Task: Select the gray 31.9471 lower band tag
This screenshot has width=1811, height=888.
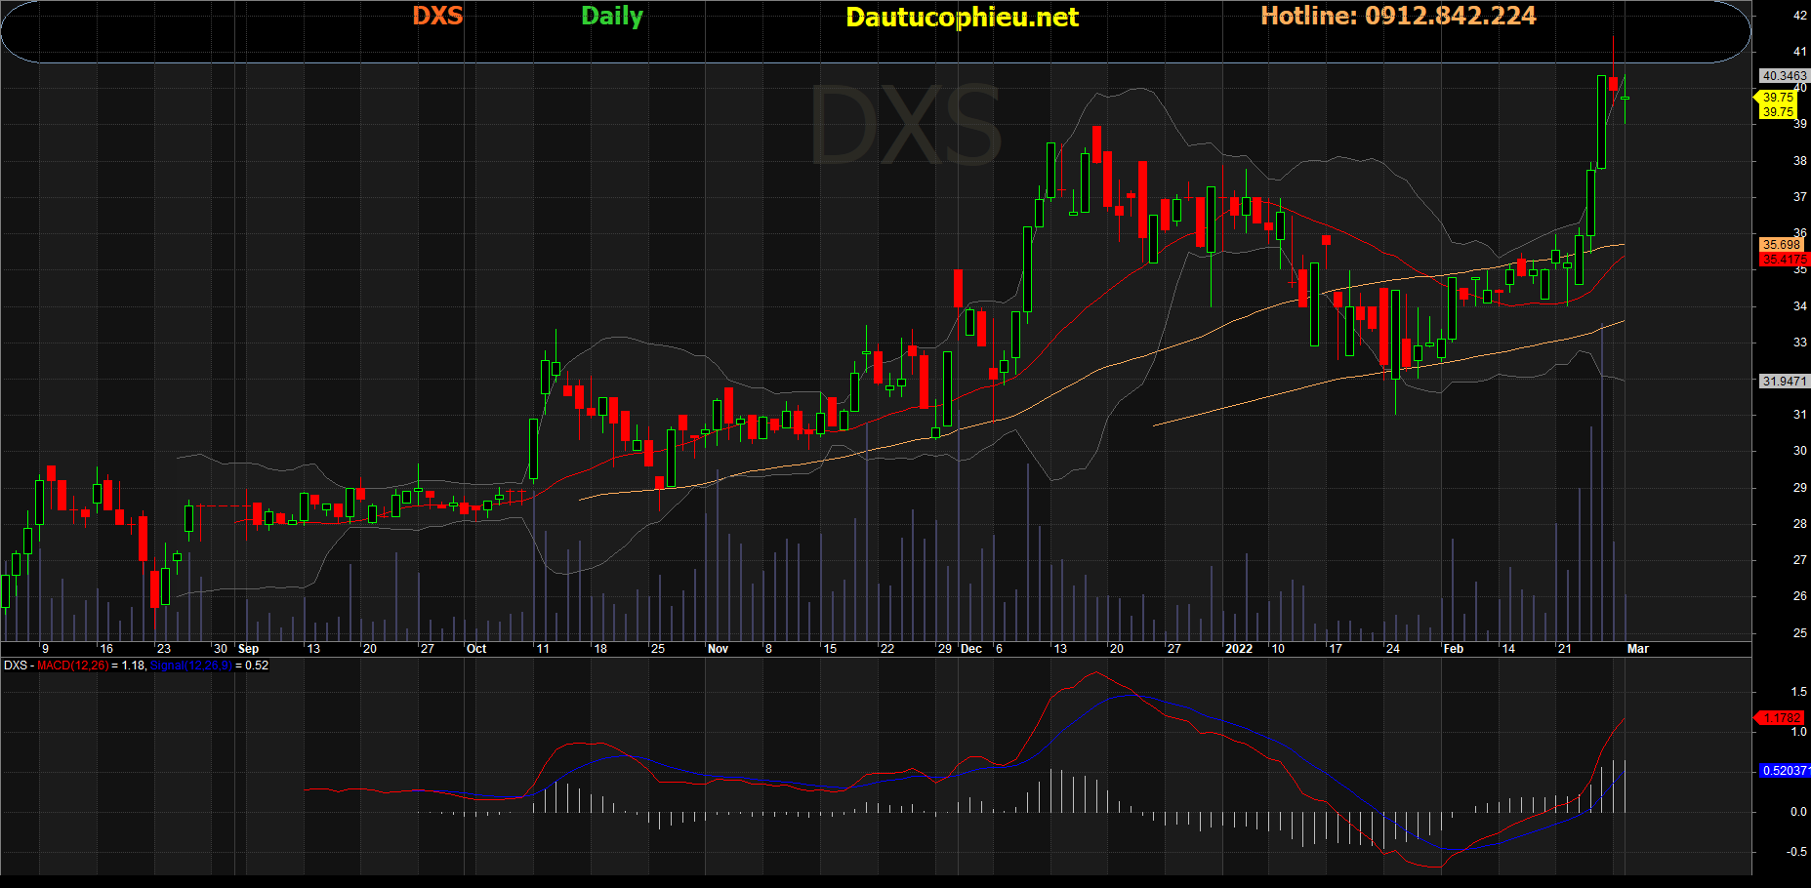Action: pyautogui.click(x=1784, y=382)
